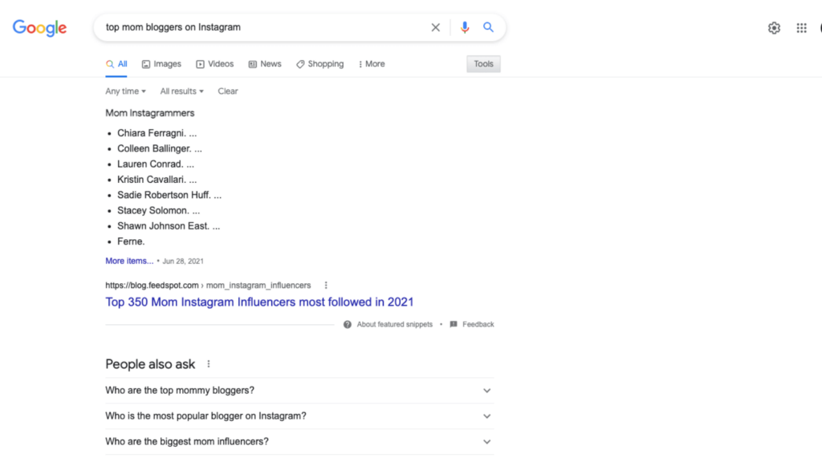Click About featured snippets help icon
The image size is (822, 462).
tap(347, 325)
